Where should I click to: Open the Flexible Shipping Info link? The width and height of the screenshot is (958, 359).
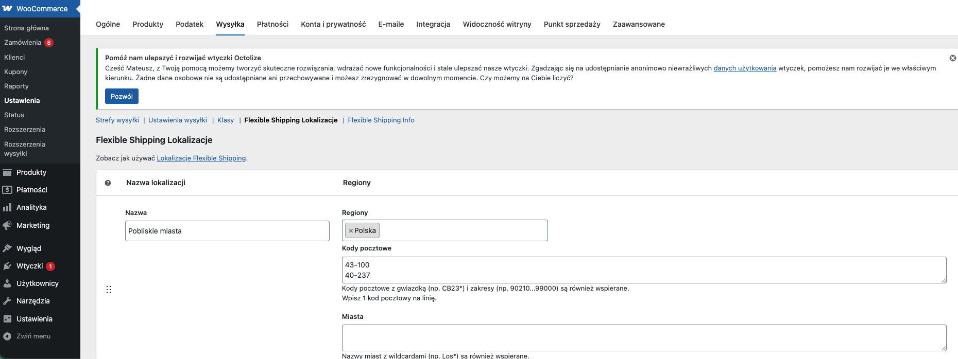tap(381, 120)
